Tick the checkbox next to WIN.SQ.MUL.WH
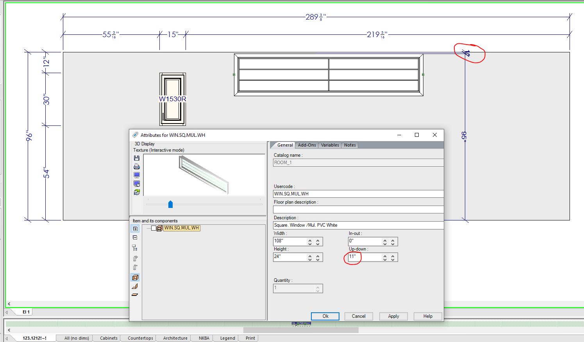 (x=154, y=228)
